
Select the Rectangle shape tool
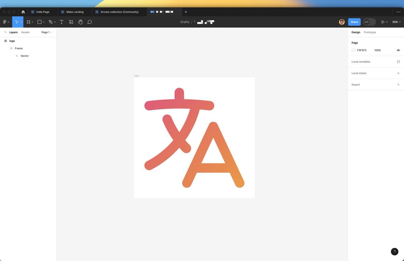pos(40,22)
